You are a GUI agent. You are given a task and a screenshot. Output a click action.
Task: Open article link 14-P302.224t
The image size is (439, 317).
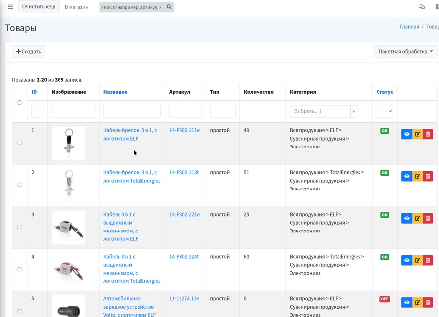pos(184,256)
